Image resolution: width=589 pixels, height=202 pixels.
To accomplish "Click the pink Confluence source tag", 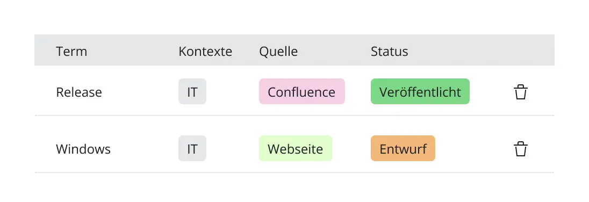I will [x=301, y=91].
